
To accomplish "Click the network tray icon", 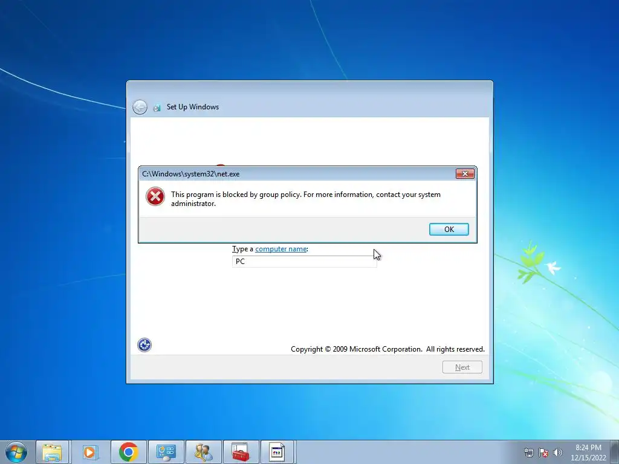I will pyautogui.click(x=528, y=453).
